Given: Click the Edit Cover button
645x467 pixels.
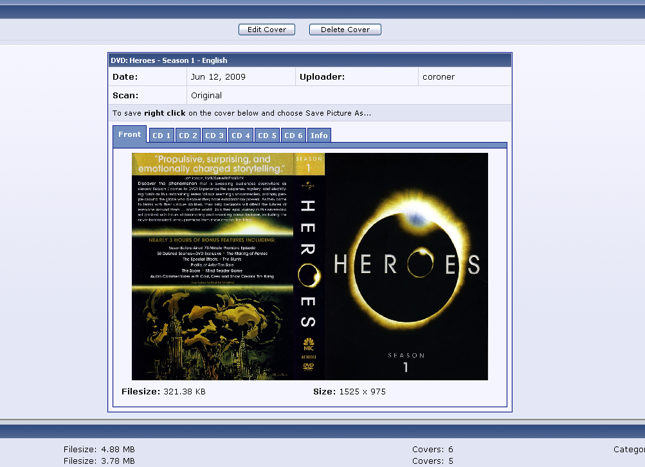Looking at the screenshot, I should coord(266,30).
